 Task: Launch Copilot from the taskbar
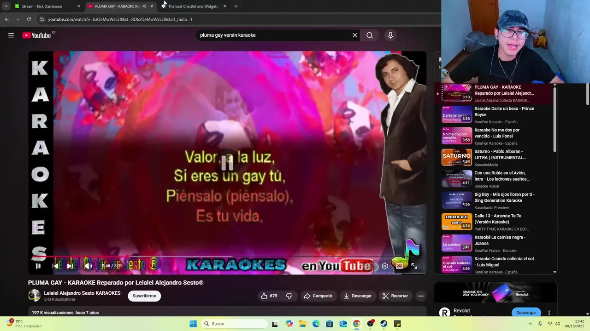(289, 324)
